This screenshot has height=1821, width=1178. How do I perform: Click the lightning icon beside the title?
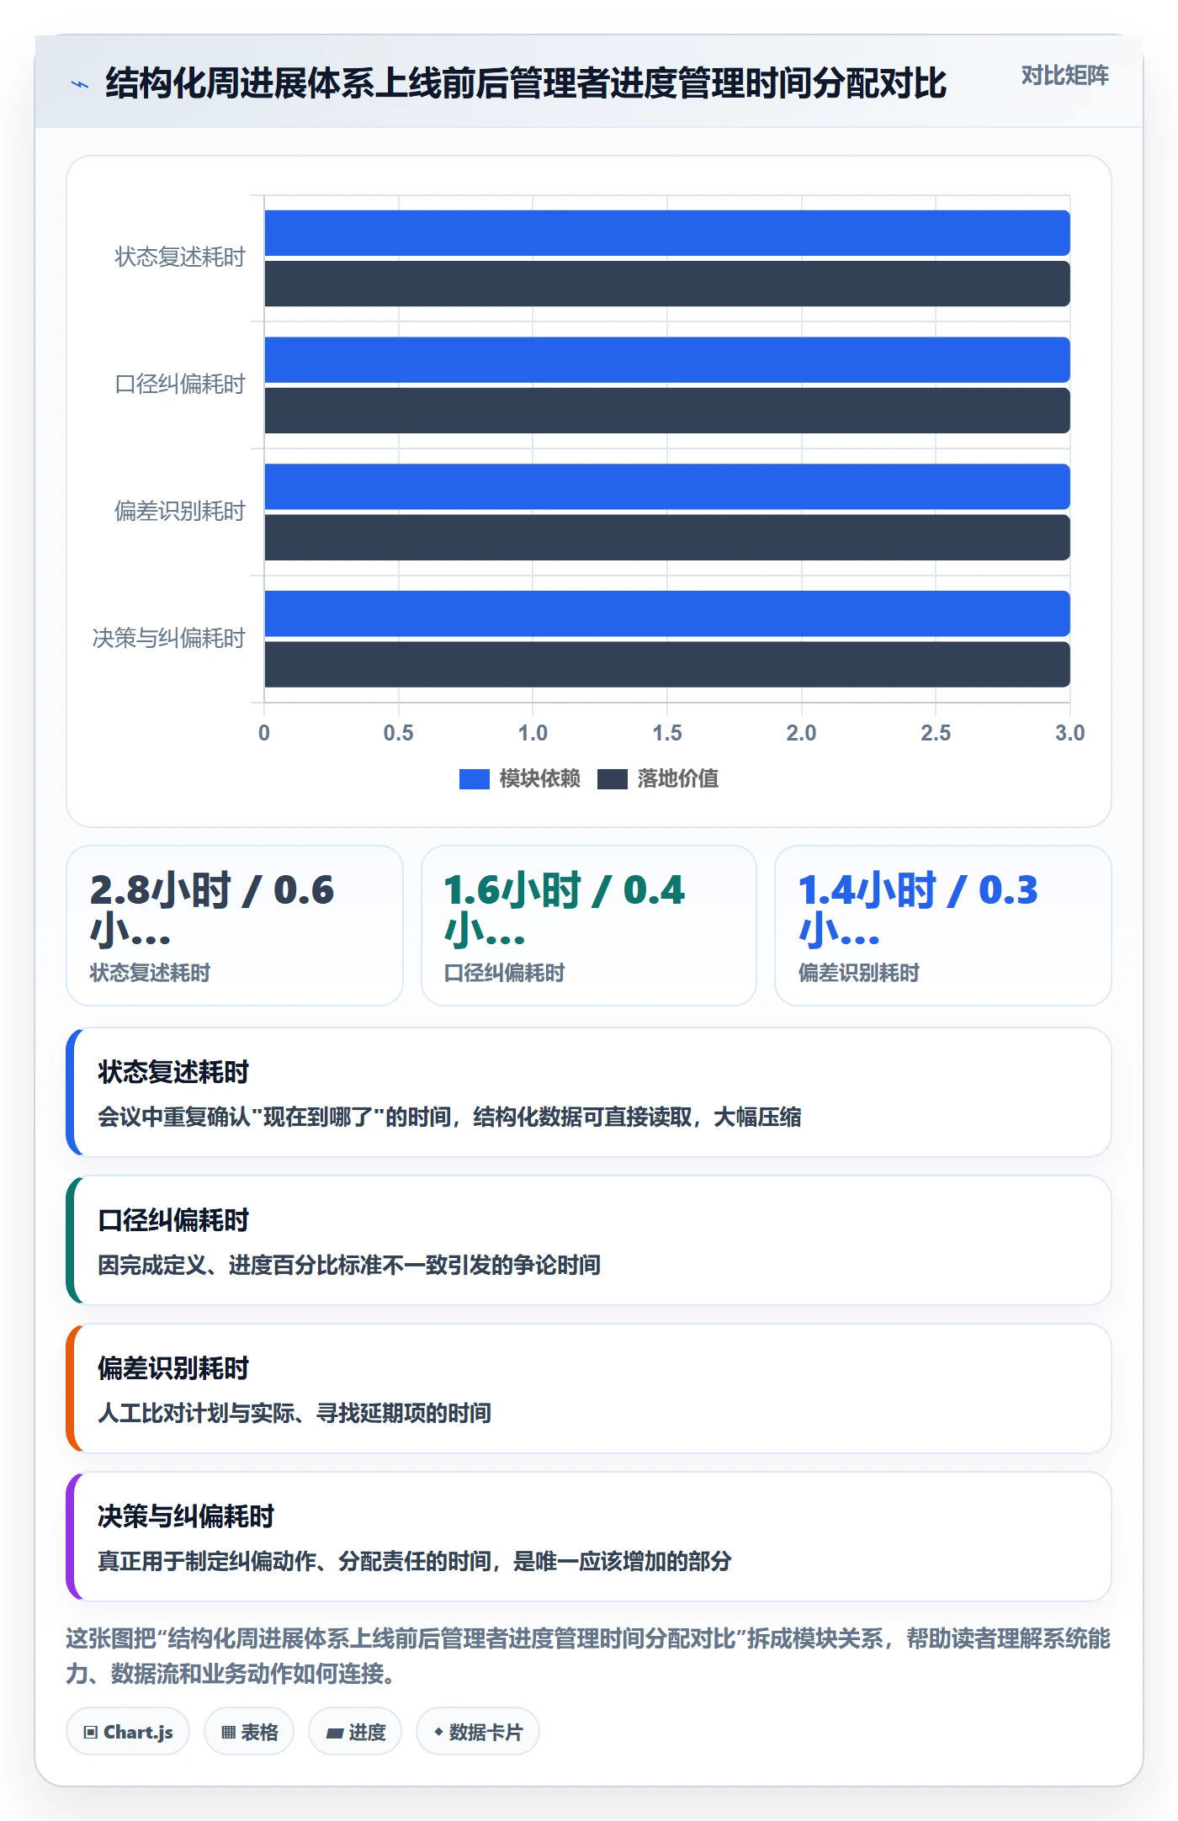click(79, 84)
